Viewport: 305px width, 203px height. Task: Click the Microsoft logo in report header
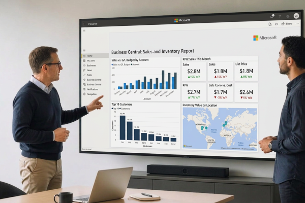point(265,38)
